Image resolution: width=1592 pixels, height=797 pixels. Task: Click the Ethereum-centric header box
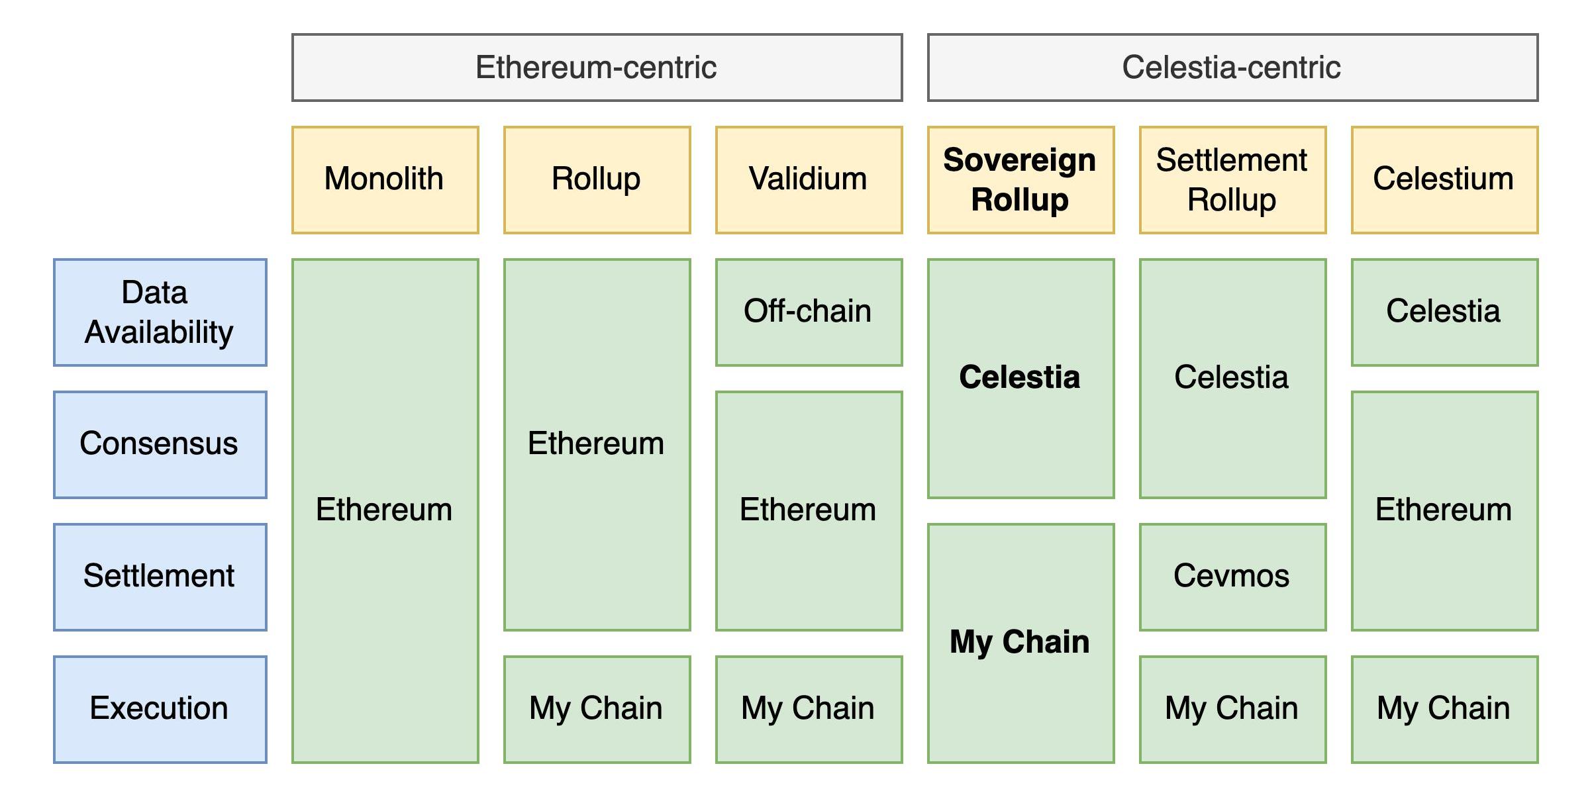[x=597, y=68]
